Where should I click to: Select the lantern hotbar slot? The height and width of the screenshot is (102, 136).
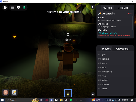(x=68, y=93)
